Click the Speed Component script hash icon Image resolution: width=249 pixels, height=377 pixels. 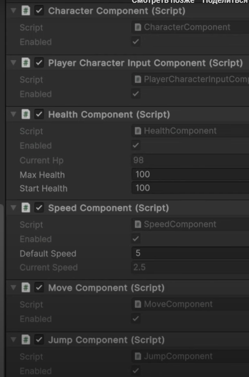[26, 208]
